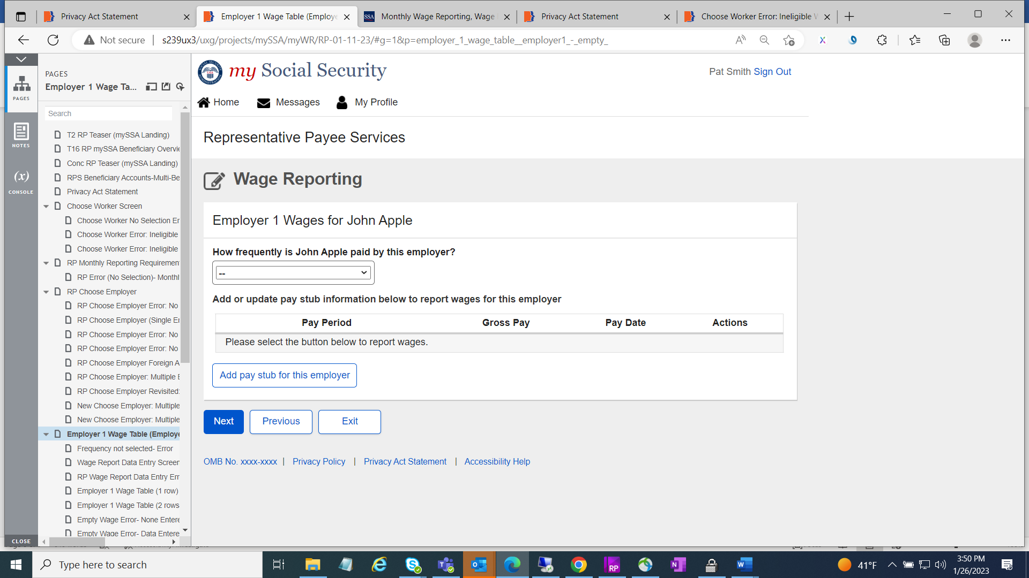The image size is (1029, 578).
Task: Open the pay frequency dropdown
Action: pos(293,273)
